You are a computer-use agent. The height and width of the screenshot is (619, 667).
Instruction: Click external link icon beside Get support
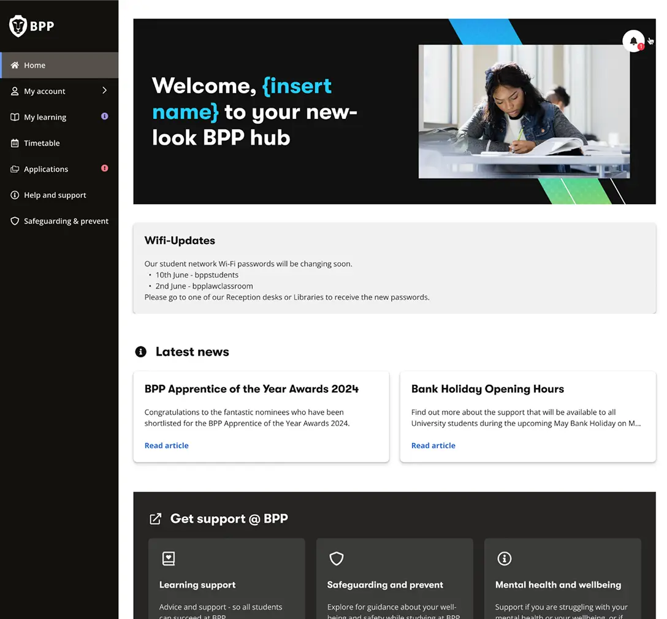[x=156, y=518]
